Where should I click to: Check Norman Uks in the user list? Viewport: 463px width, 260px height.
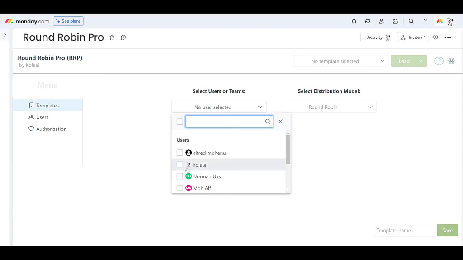click(180, 176)
